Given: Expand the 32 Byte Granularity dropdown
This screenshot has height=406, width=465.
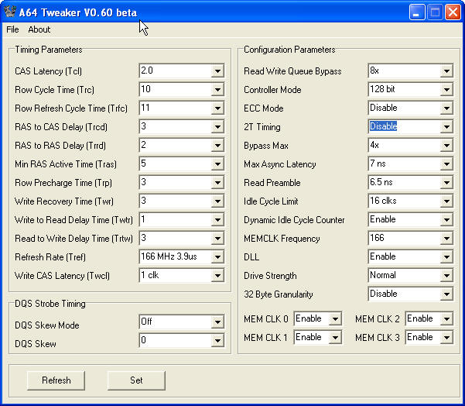Looking at the screenshot, I should pos(446,294).
